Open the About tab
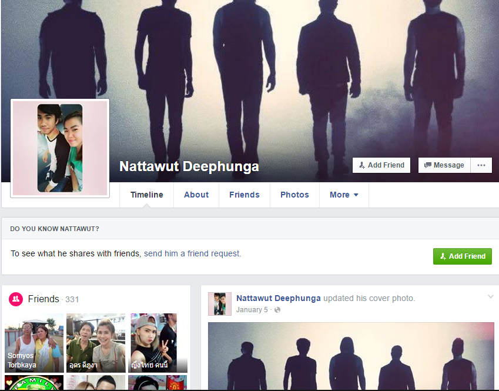This screenshot has height=391, width=499. click(x=196, y=195)
